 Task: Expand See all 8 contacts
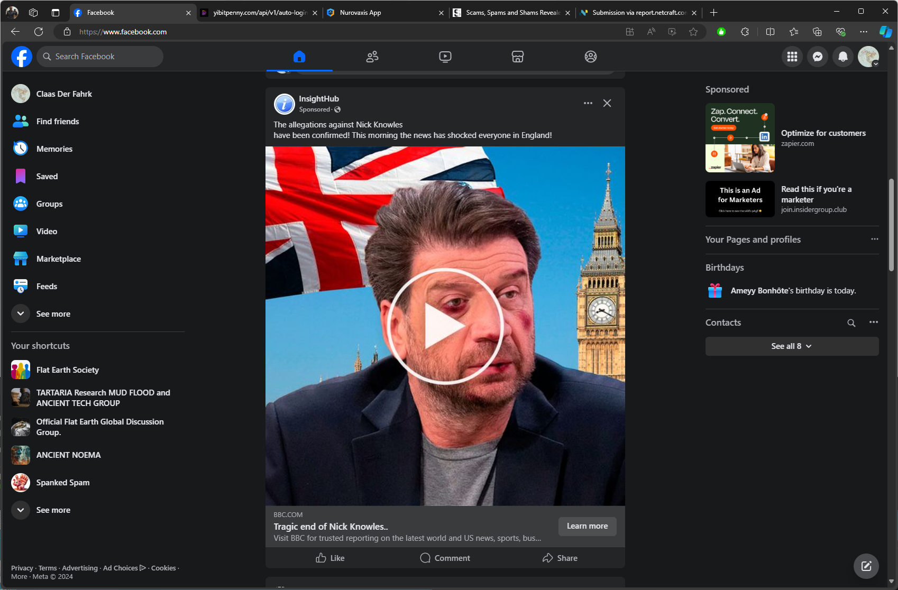pyautogui.click(x=792, y=346)
